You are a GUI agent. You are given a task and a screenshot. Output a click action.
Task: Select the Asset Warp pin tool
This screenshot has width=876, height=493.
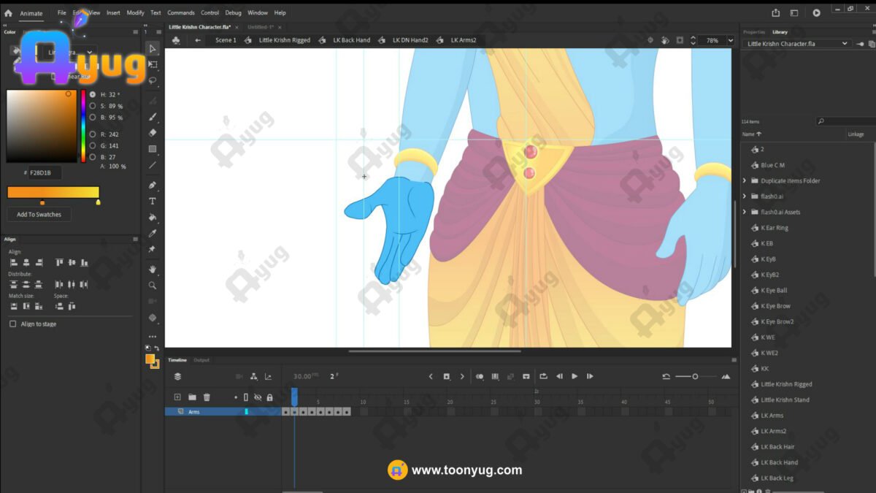[x=153, y=249]
